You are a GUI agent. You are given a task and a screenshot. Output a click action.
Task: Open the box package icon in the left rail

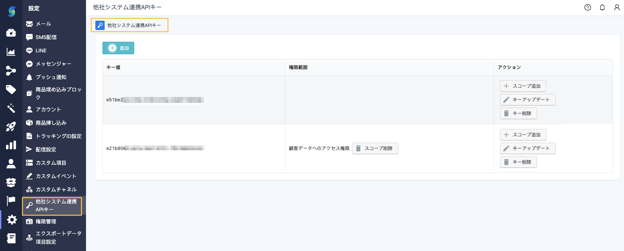click(x=11, y=182)
